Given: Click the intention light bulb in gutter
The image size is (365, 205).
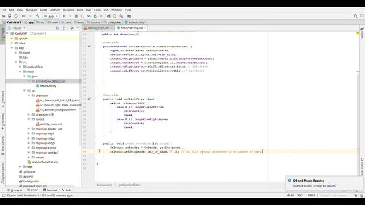Looking at the screenshot, I should tap(99, 150).
